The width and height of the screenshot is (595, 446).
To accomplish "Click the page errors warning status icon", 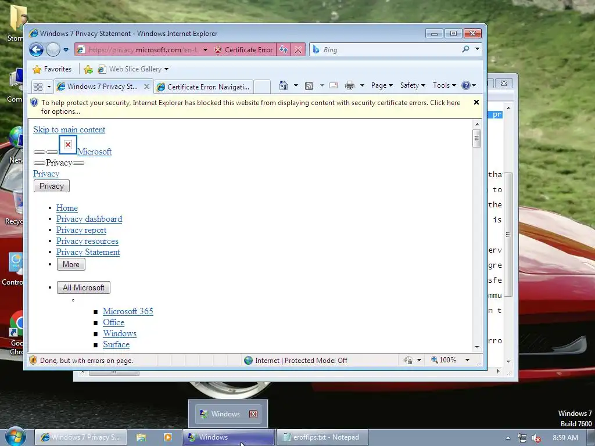I will pyautogui.click(x=33, y=360).
